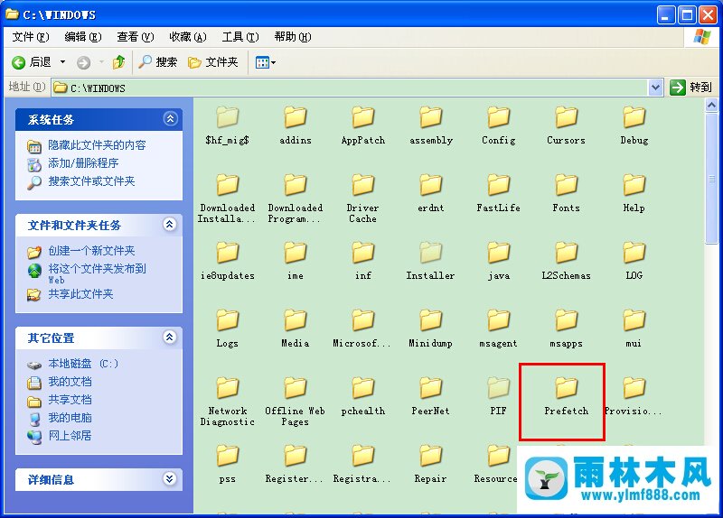The image size is (723, 518).
Task: Open 共享文档 location
Action: [70, 400]
